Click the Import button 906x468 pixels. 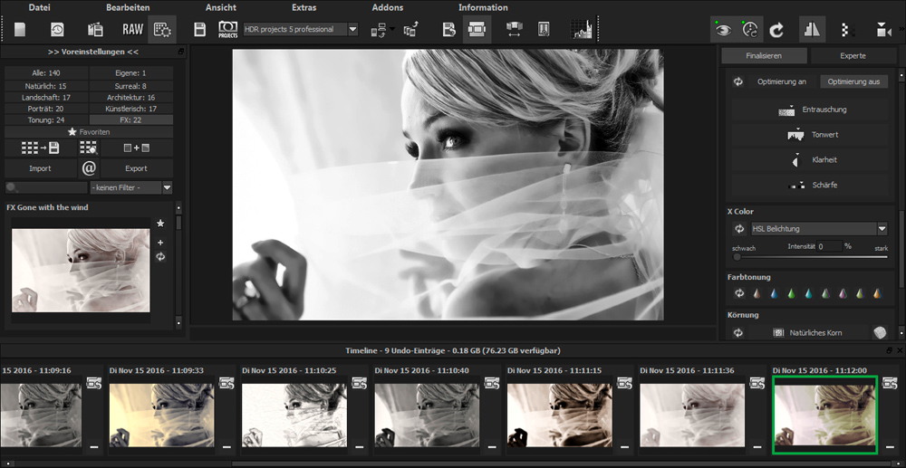[x=40, y=168]
